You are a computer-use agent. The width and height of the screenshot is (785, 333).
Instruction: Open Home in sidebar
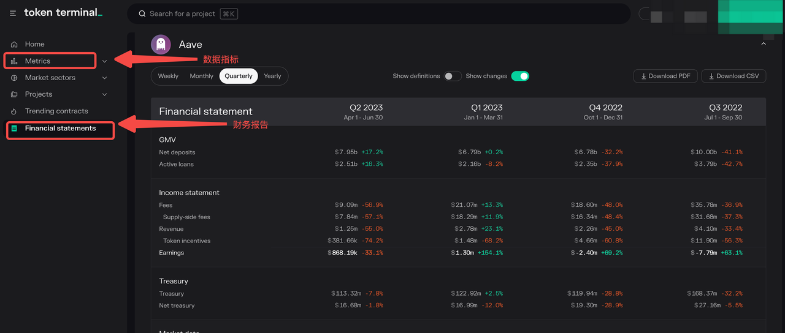(35, 44)
